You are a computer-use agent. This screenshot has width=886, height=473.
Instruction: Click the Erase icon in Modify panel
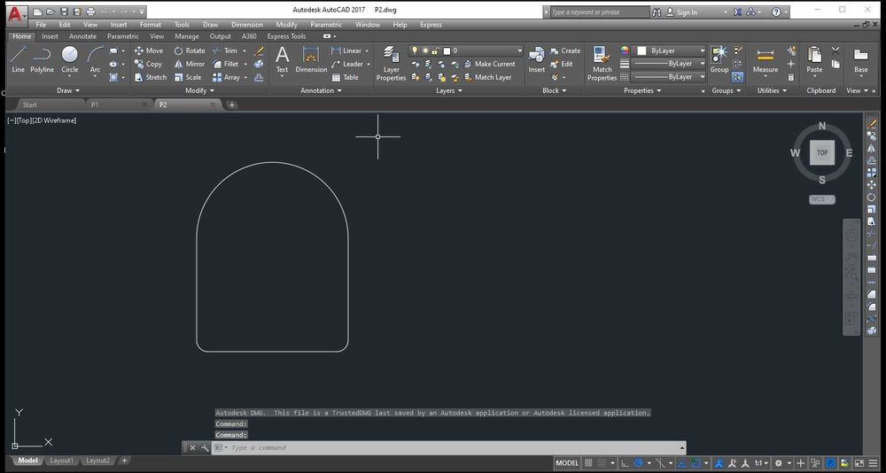pyautogui.click(x=259, y=50)
